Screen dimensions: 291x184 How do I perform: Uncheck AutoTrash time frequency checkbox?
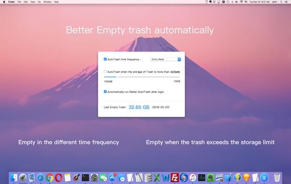(105, 59)
